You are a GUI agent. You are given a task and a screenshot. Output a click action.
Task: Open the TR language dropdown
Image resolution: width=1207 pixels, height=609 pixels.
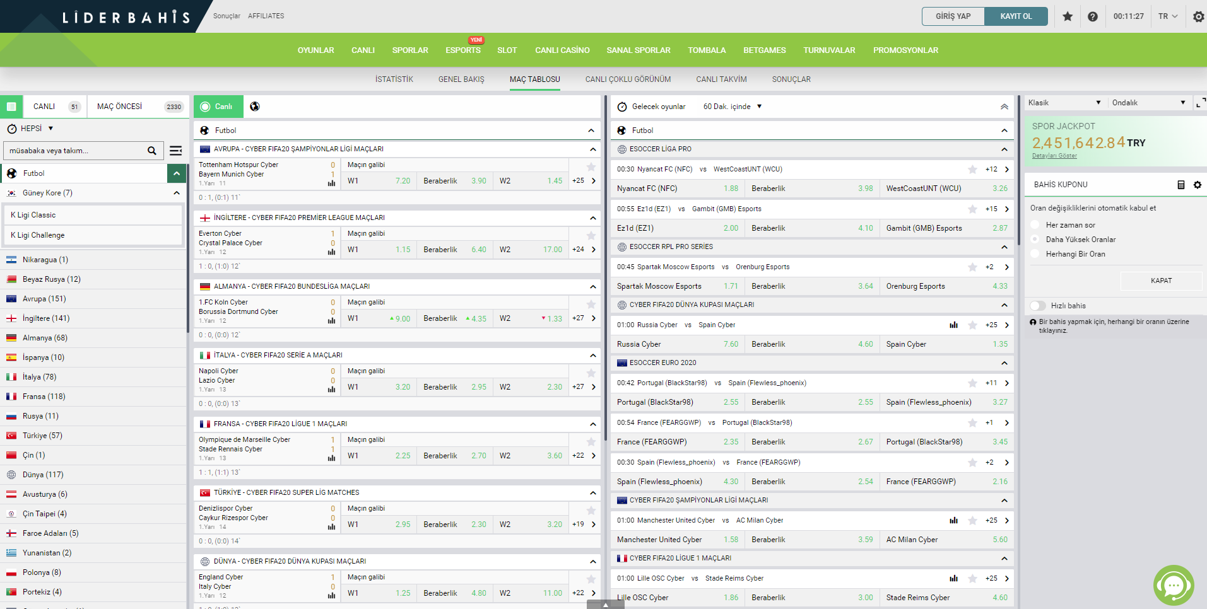[x=1168, y=16]
